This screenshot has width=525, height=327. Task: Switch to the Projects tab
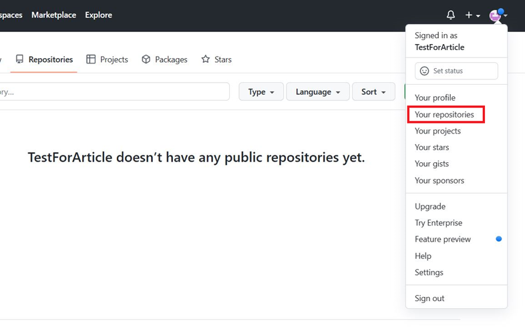107,59
